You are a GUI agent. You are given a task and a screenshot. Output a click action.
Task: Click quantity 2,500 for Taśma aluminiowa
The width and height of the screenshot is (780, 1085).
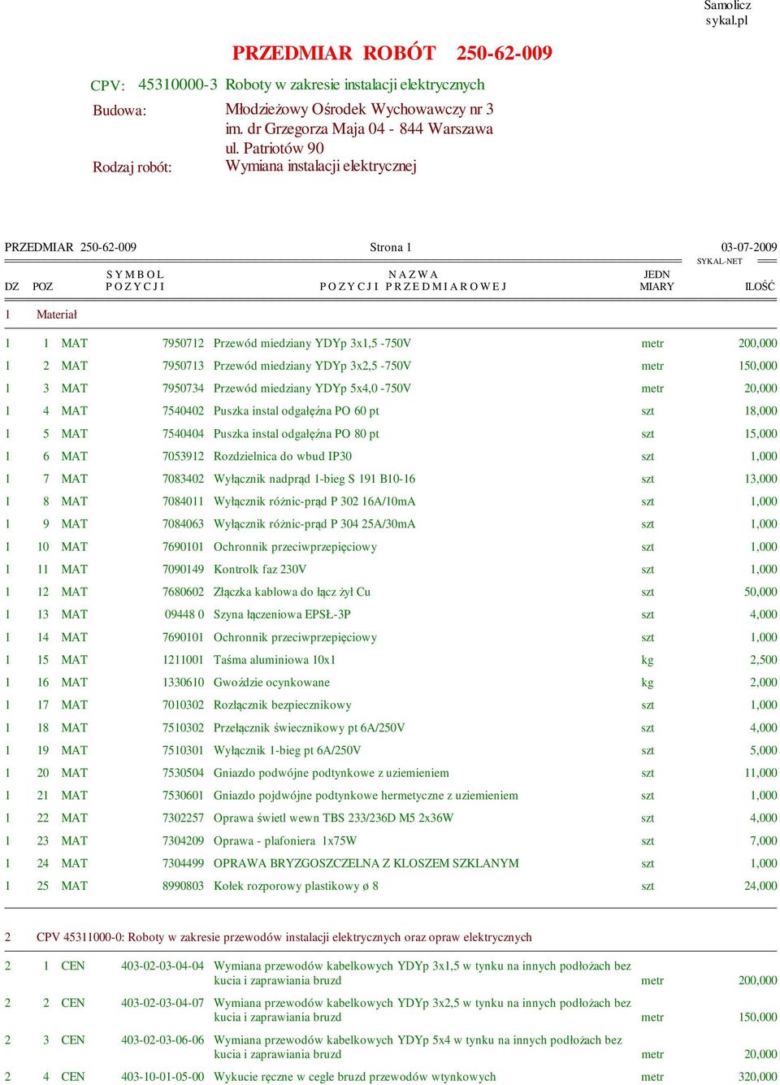[x=763, y=660]
